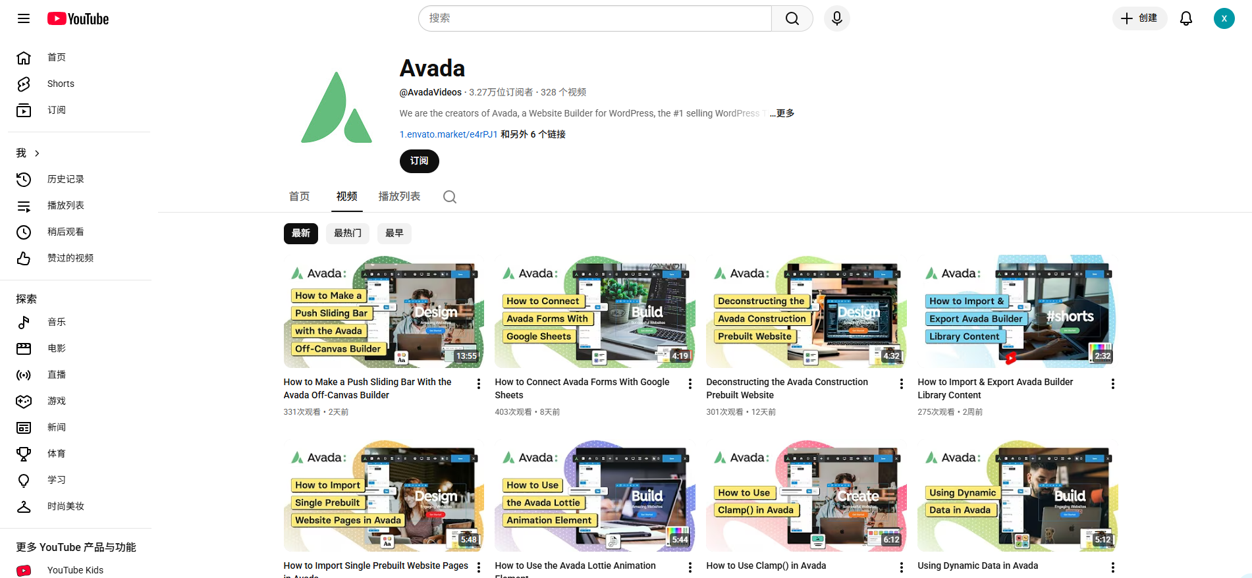This screenshot has height=578, width=1252.
Task: Open Import & Export Builder Library title
Action: [995, 388]
